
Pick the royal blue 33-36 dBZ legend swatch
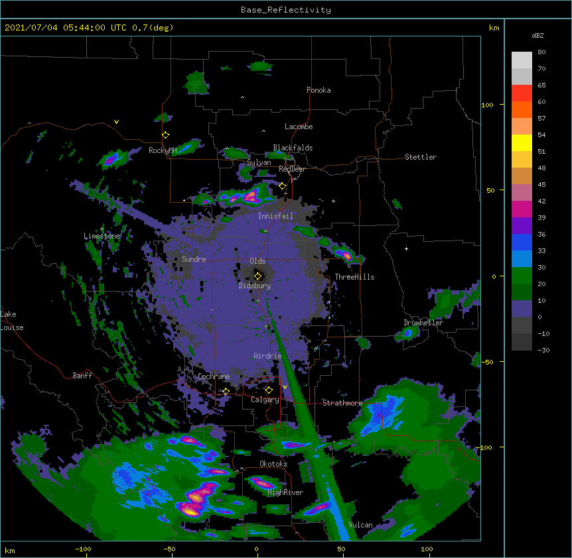[x=522, y=242]
